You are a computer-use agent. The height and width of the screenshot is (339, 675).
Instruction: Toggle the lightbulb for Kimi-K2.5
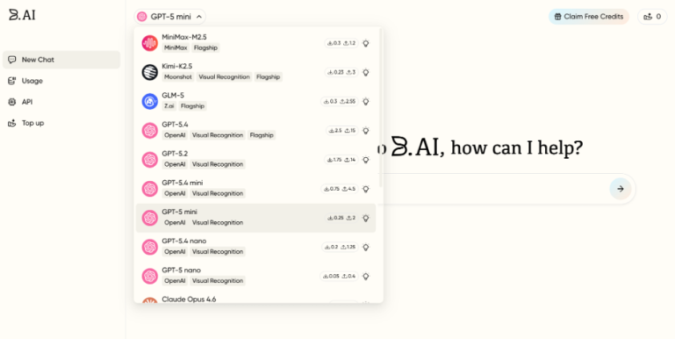pyautogui.click(x=366, y=72)
